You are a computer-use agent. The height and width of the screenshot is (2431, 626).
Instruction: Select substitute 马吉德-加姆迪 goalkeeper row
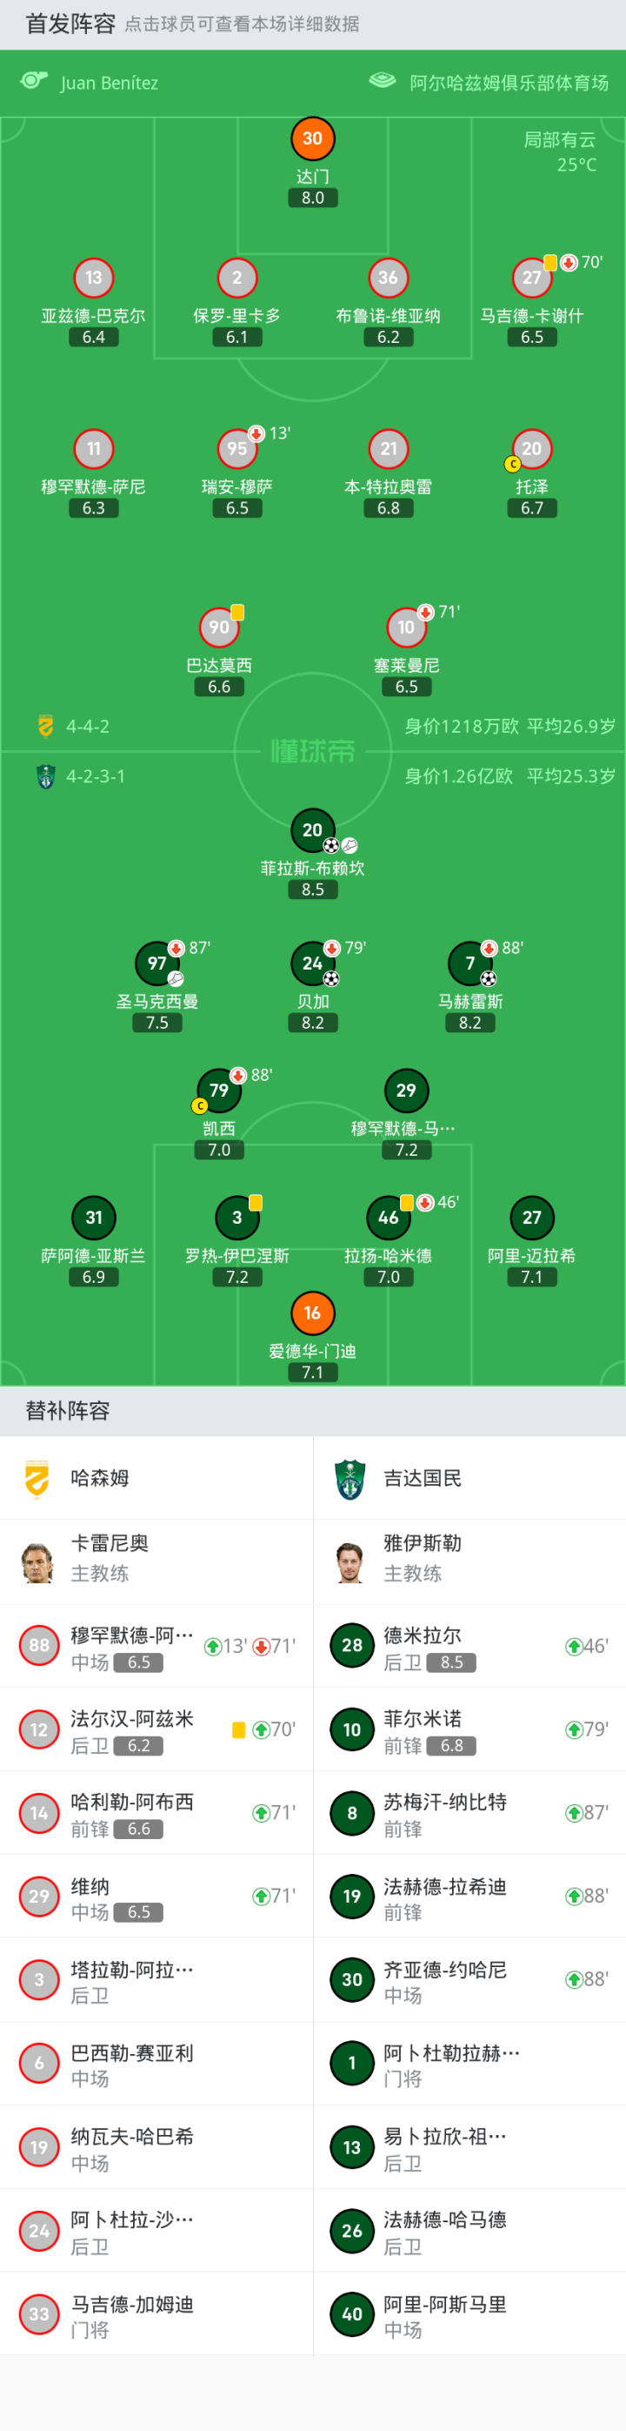click(156, 2314)
